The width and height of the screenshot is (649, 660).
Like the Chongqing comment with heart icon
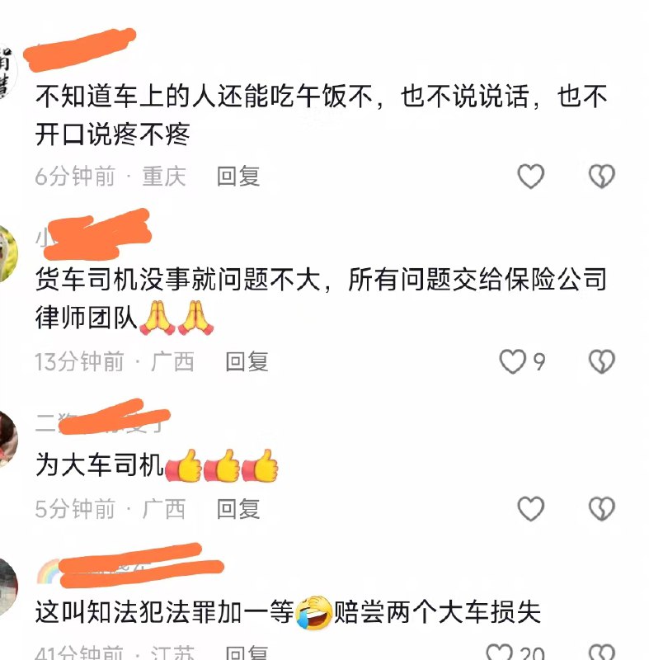pyautogui.click(x=530, y=176)
